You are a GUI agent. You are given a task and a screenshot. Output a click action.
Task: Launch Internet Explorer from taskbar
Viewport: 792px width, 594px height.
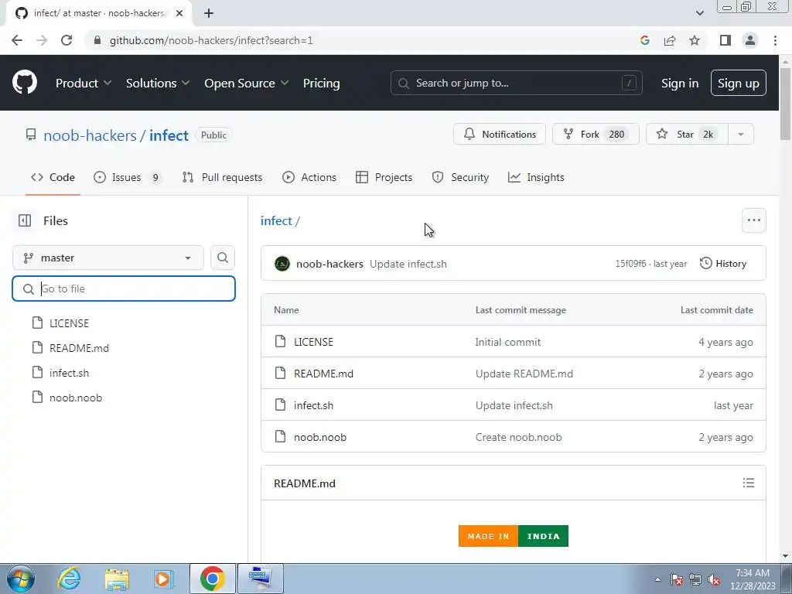click(x=69, y=579)
